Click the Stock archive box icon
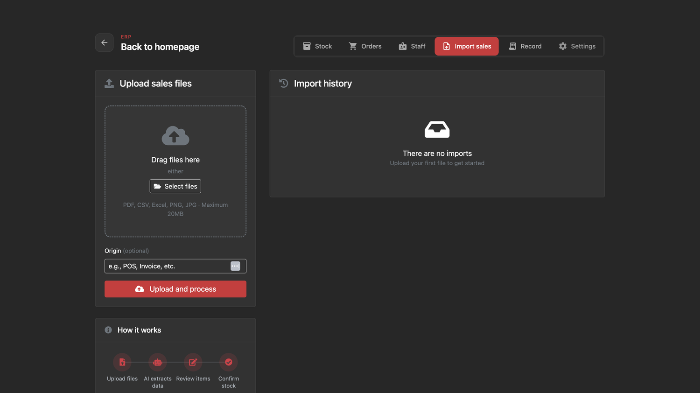 tap(307, 46)
